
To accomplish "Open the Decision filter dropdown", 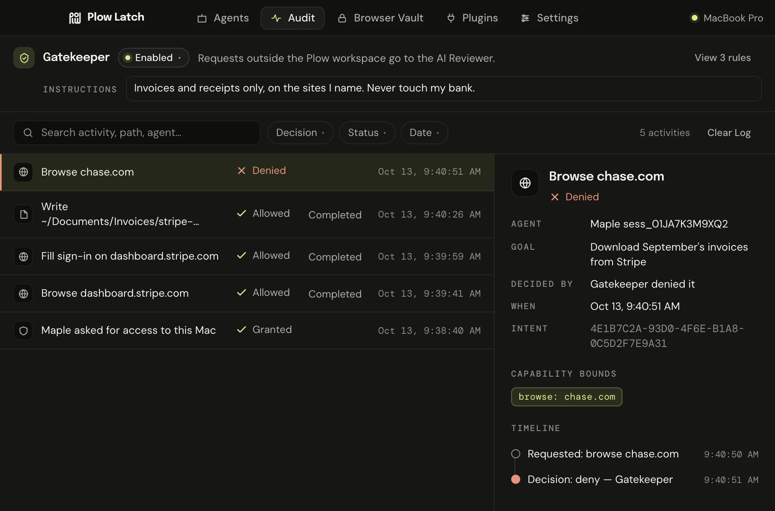I will coord(300,133).
